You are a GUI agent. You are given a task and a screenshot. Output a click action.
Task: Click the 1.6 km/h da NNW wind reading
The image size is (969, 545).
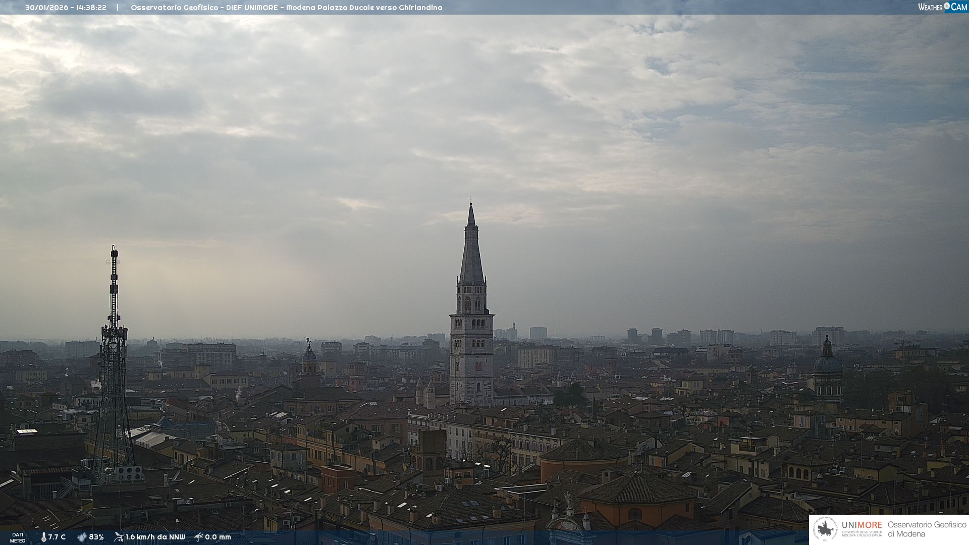[x=155, y=537]
